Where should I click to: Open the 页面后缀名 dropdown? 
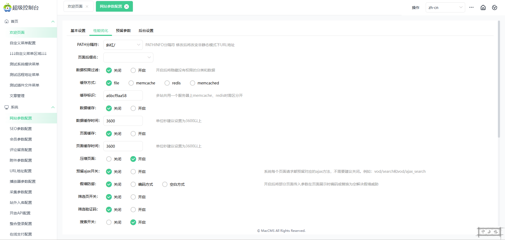tap(128, 57)
